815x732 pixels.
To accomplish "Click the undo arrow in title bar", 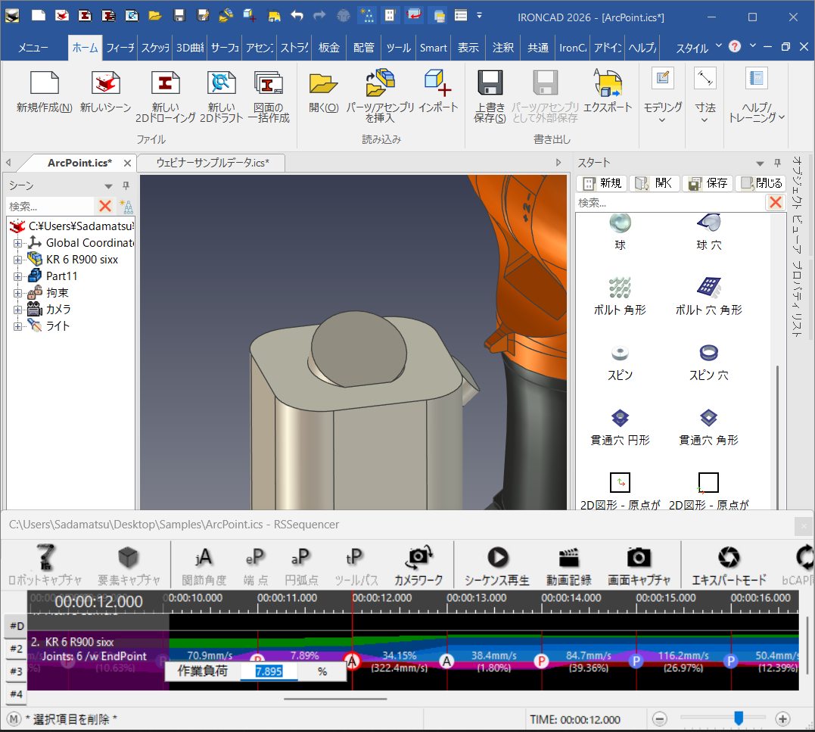I will 297,16.
